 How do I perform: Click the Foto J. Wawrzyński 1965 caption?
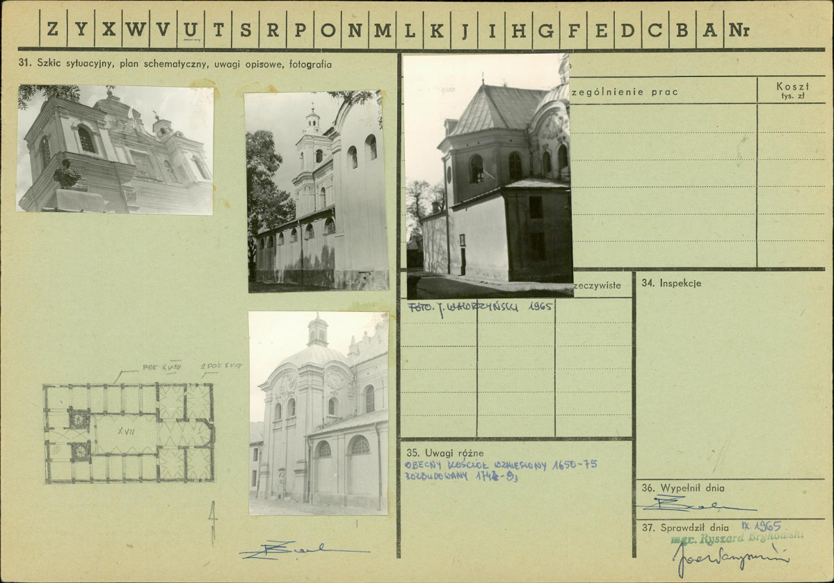480,307
